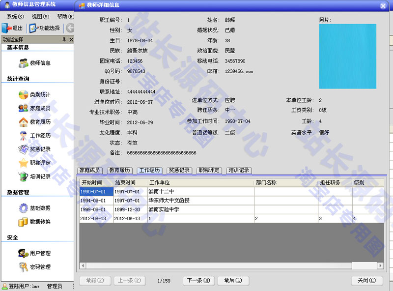Click the 退出 toolbar button
This screenshot has height=291, width=393.
click(13, 28)
